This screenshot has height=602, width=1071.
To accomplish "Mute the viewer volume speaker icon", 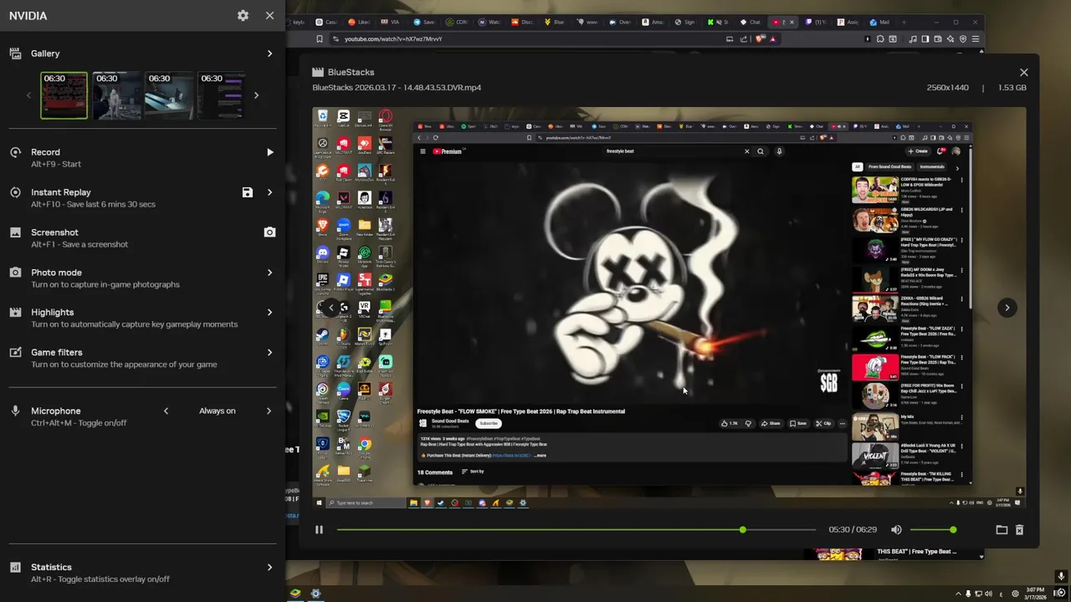I will coord(896,529).
